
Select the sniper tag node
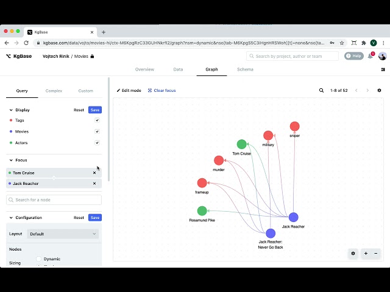point(295,127)
